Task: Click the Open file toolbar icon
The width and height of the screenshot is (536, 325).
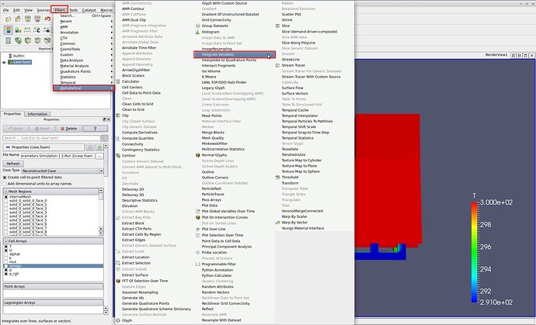Action: point(9,19)
